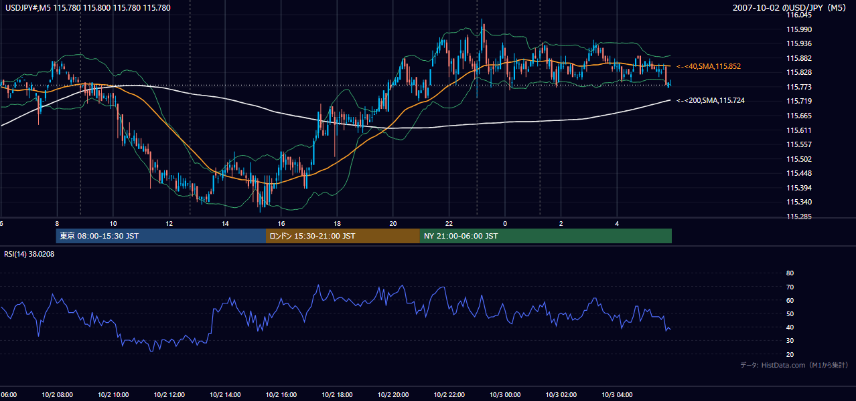The height and width of the screenshot is (401, 856).
Task: Click the 10/2 20:00 bottom time label
Action: (393, 395)
